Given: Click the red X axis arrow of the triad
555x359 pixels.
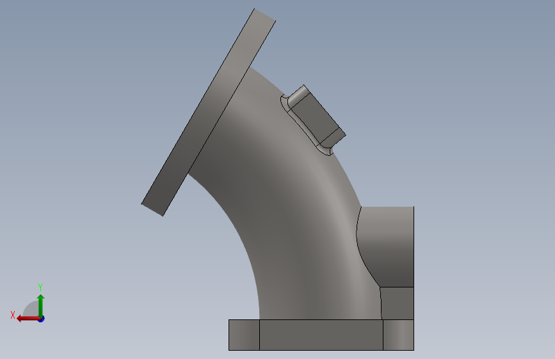Looking at the screenshot, I should coord(28,319).
